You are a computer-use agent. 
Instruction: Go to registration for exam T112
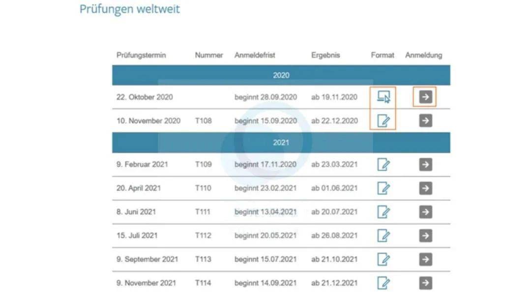click(425, 235)
